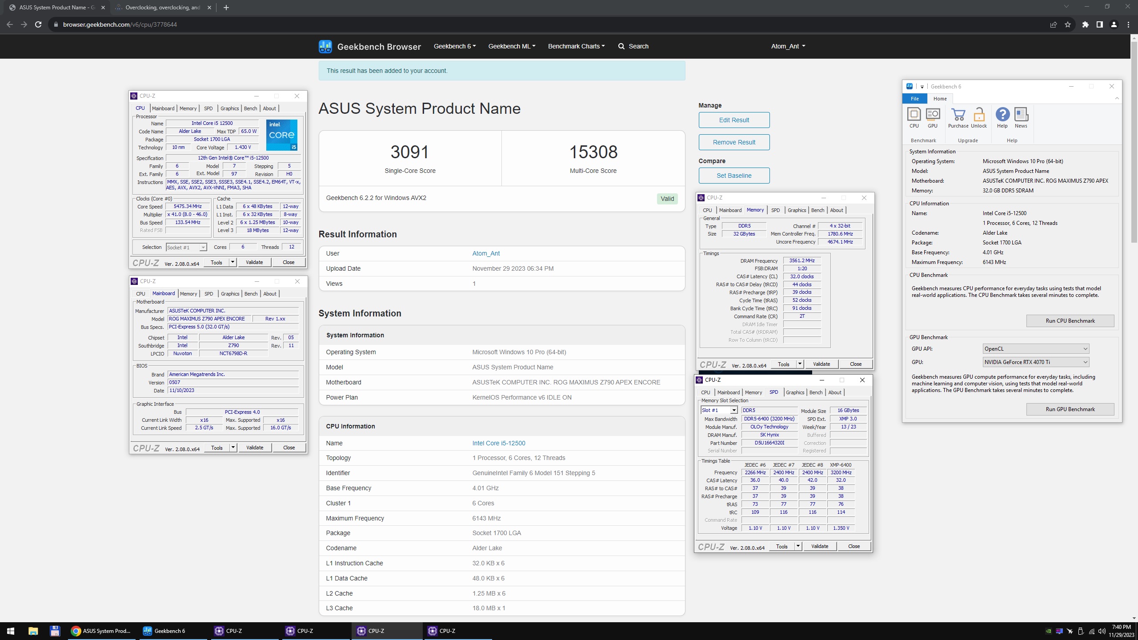Click the Edit Result button

pos(734,120)
